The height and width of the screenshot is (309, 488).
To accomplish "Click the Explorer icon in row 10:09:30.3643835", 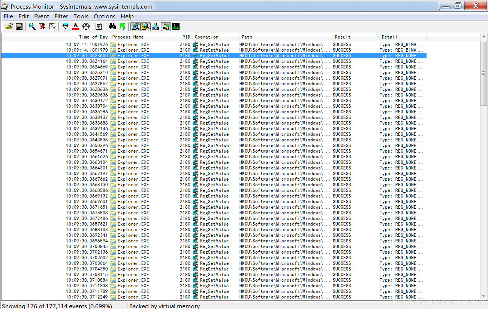I will point(113,140).
